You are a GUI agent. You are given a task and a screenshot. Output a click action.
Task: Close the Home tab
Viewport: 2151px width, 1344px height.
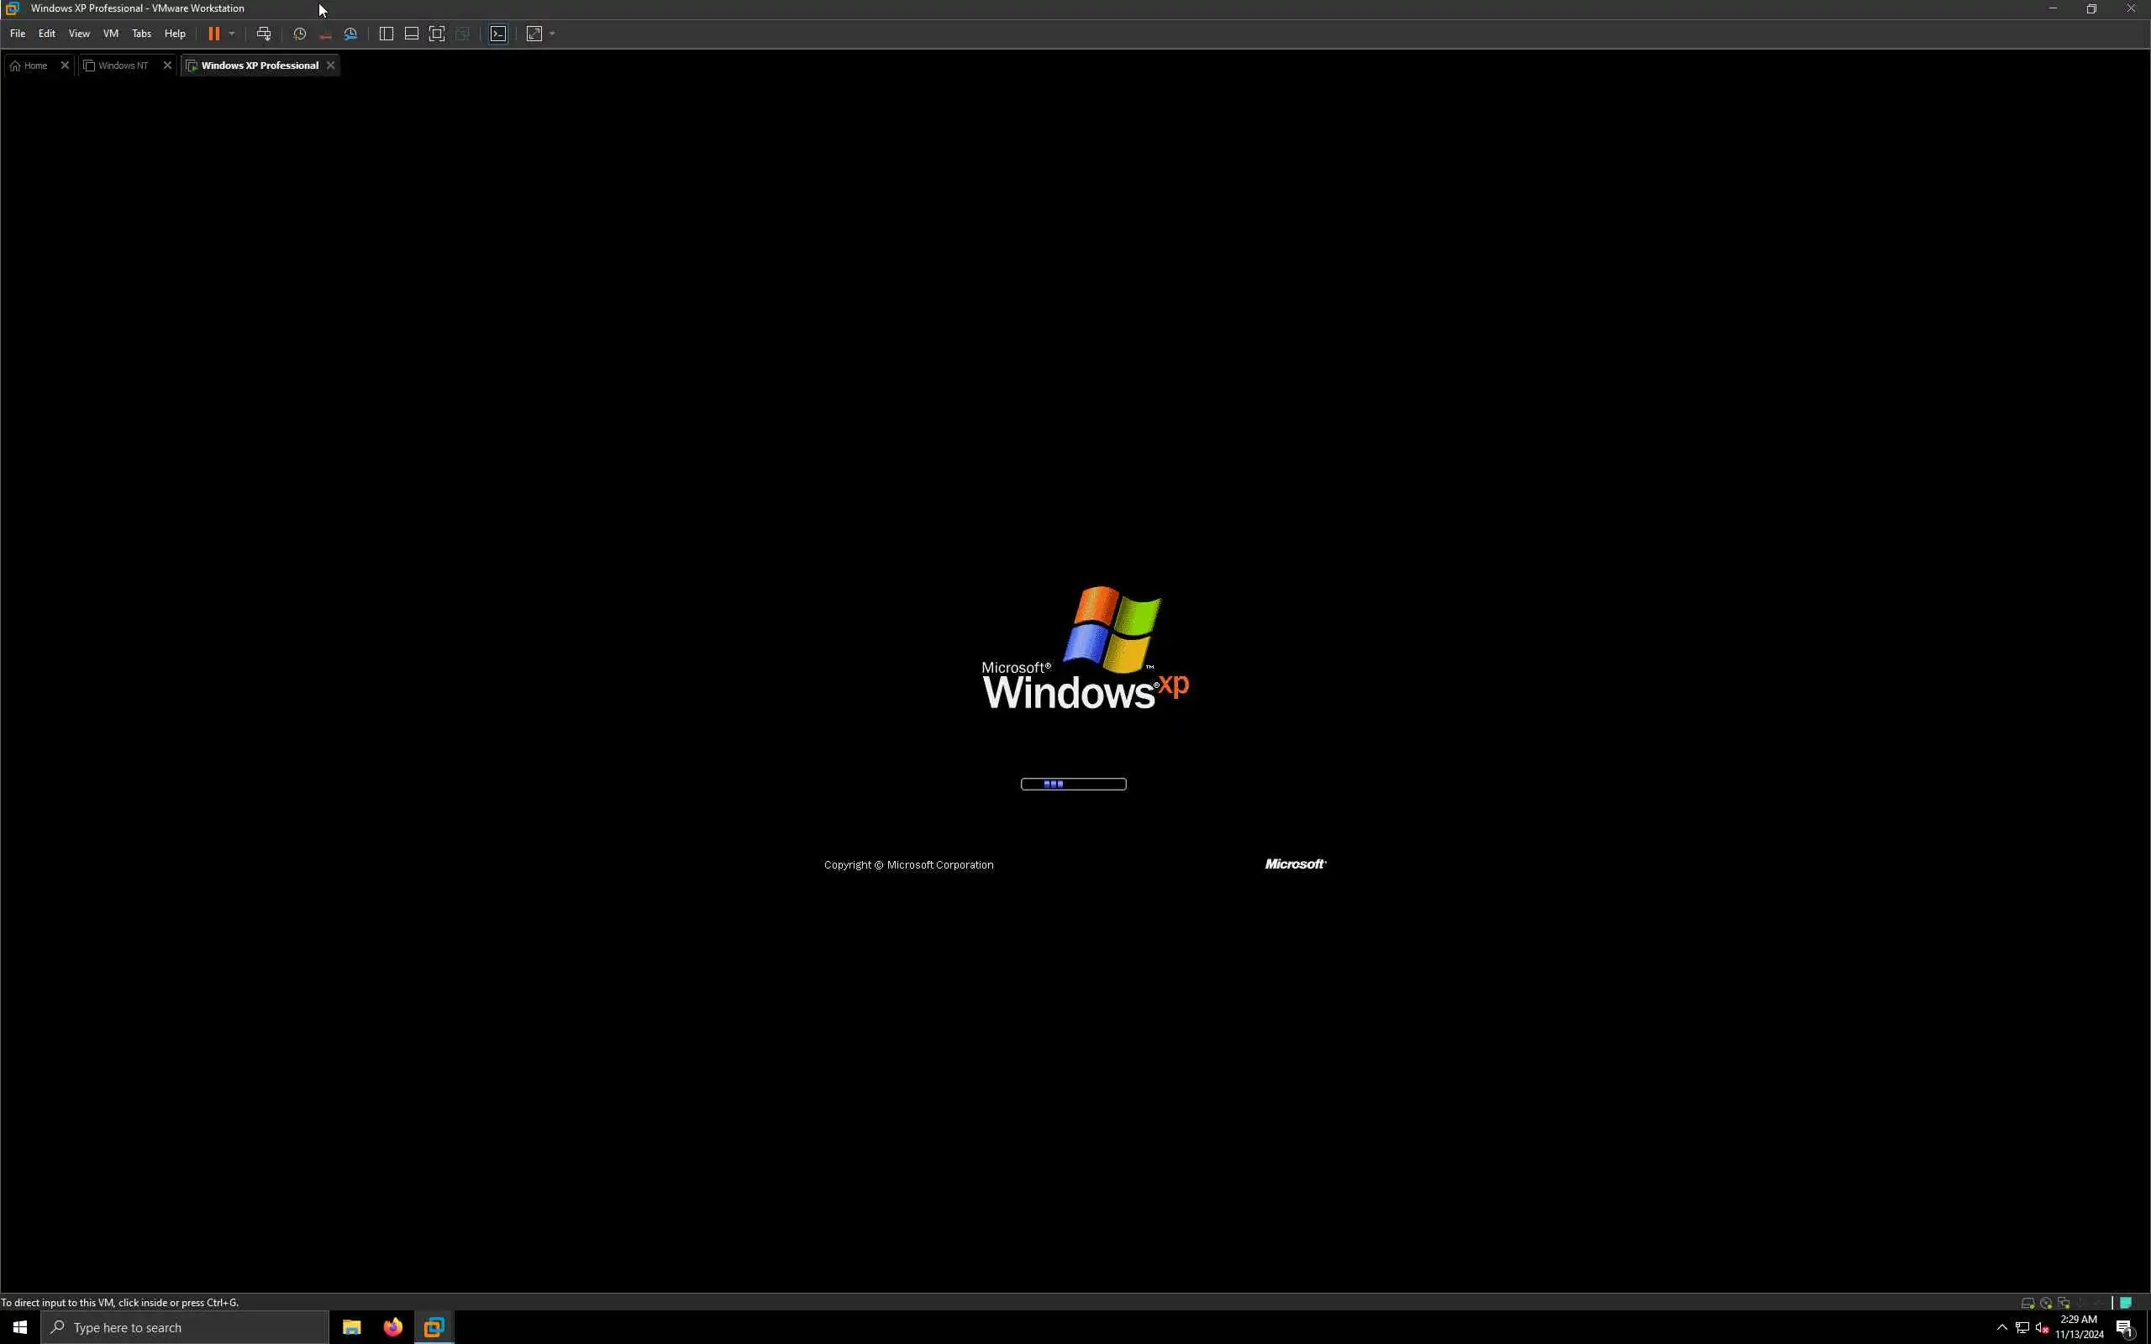click(65, 66)
